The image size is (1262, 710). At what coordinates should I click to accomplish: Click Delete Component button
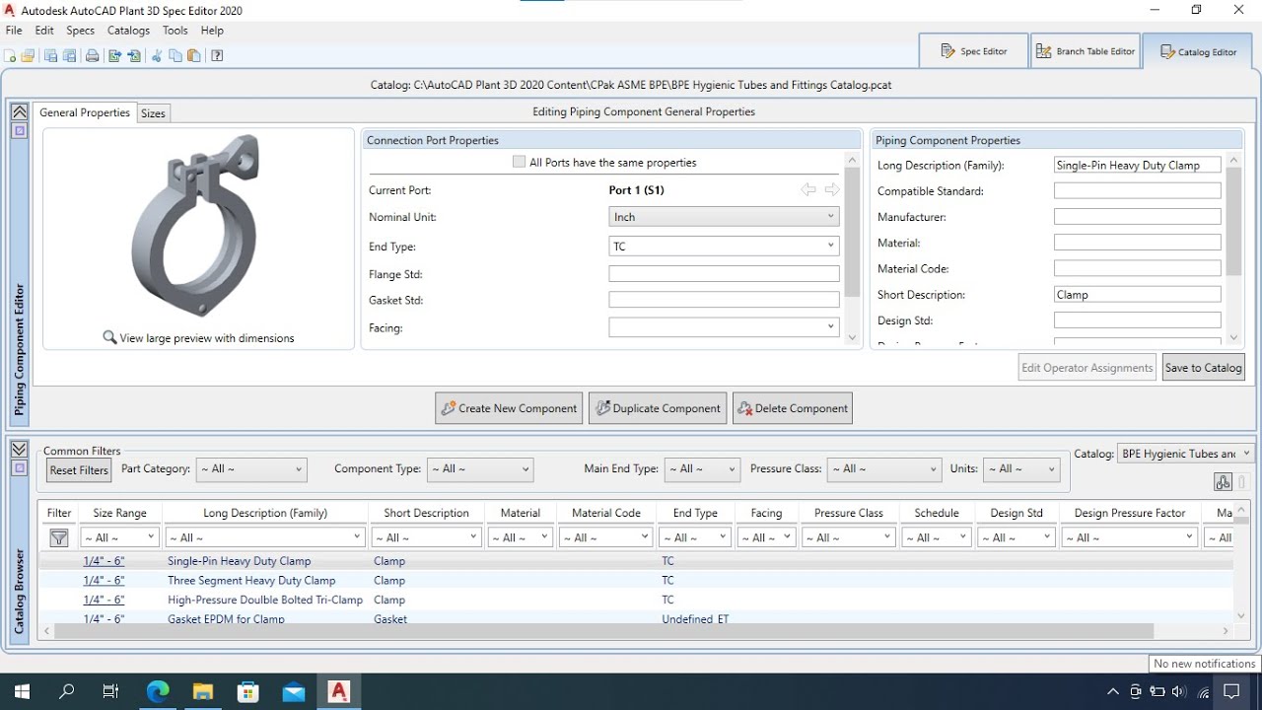(793, 408)
